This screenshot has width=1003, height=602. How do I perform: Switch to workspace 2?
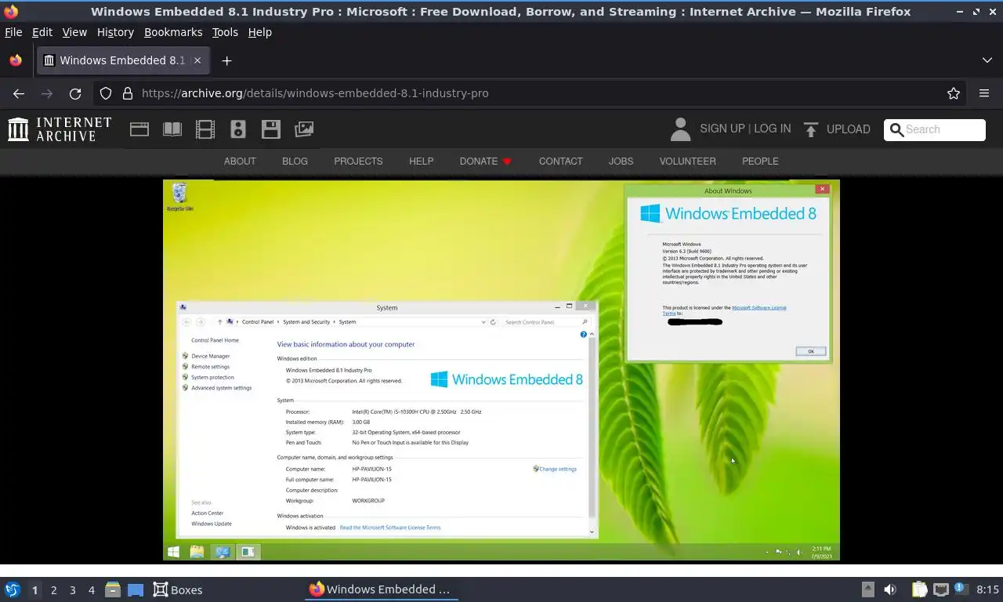click(53, 590)
